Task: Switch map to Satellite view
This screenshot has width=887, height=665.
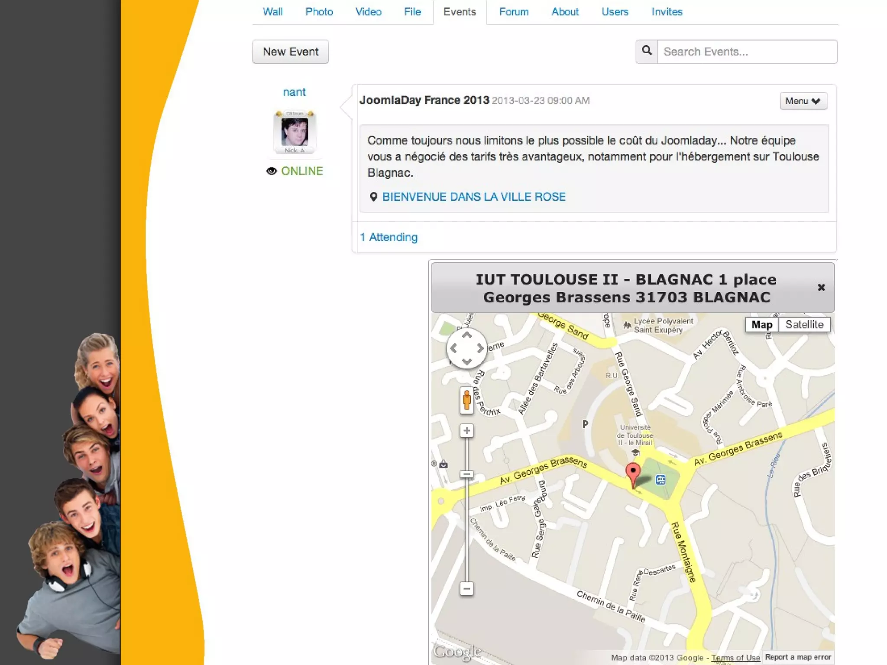Action: pyautogui.click(x=804, y=325)
